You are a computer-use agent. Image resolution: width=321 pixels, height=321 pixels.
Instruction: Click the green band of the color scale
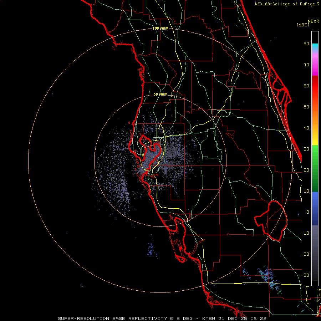point(315,168)
